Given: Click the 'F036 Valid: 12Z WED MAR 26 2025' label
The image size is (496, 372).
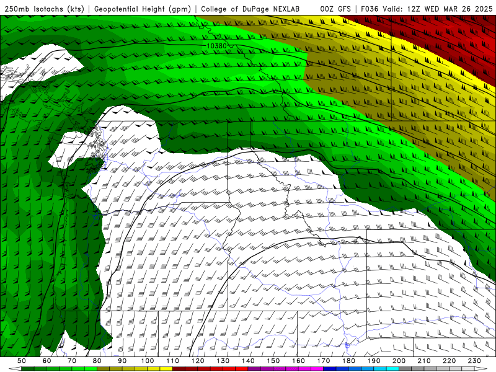Looking at the screenshot, I should tap(427, 9).
